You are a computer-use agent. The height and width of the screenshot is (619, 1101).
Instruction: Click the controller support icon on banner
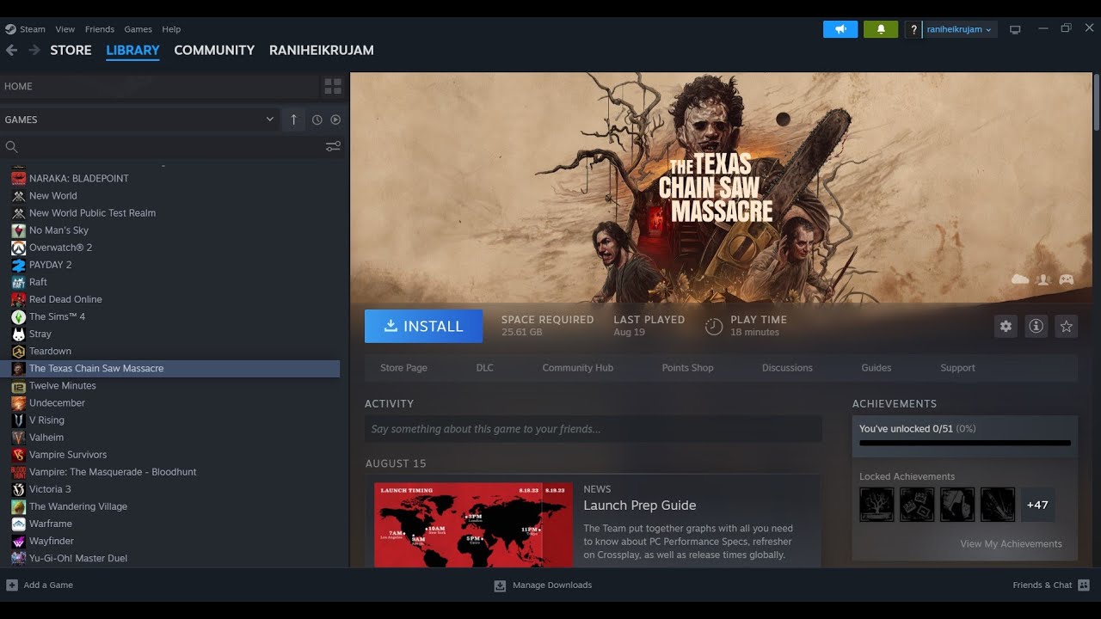point(1067,279)
